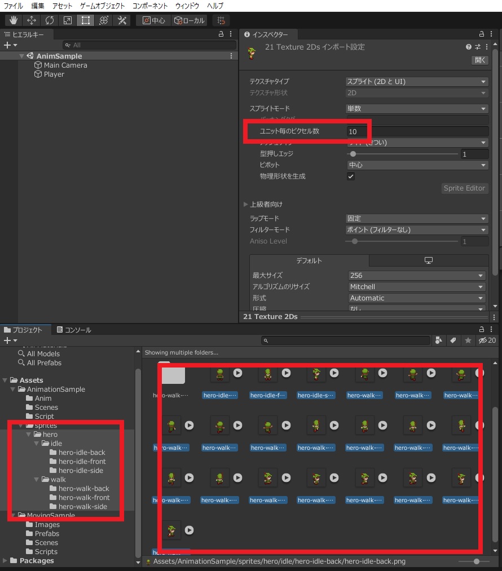Click Project search field
502x571 pixels.
click(346, 340)
